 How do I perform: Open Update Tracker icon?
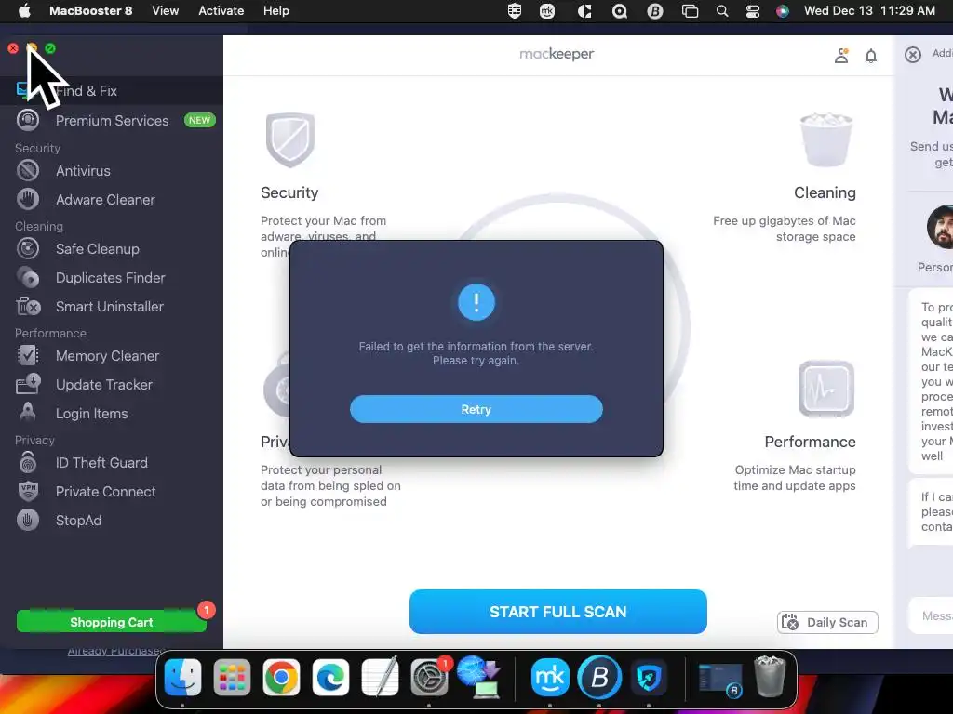28,384
